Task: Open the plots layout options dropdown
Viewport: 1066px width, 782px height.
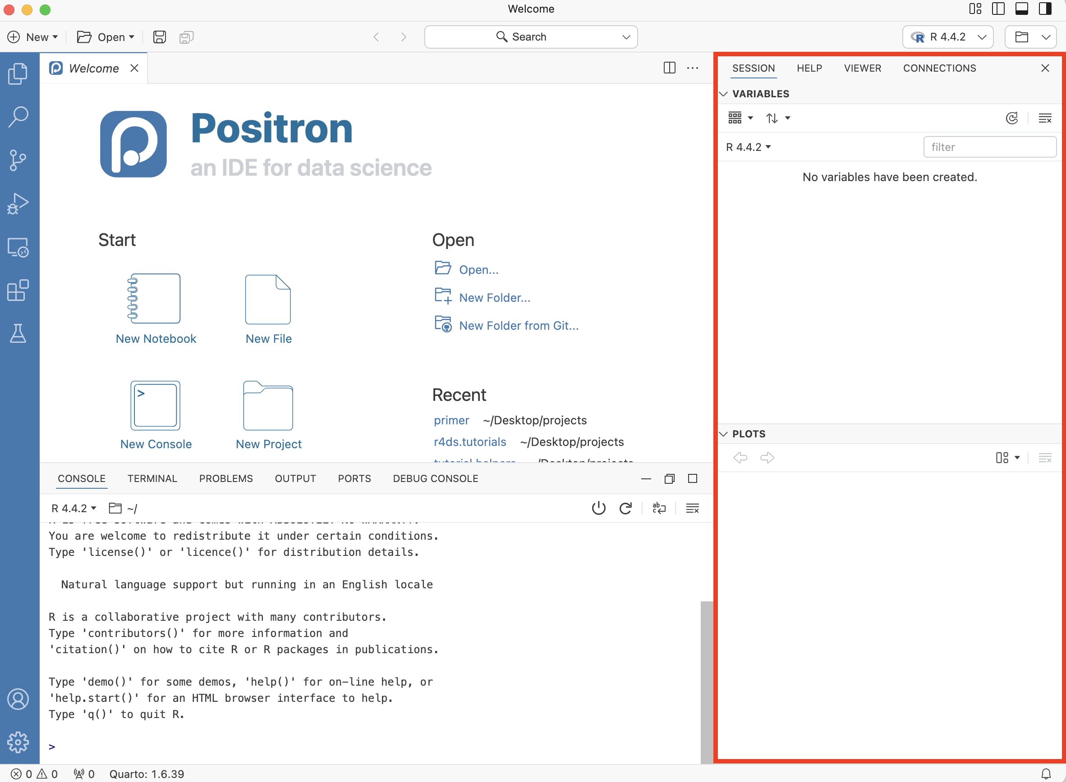Action: [1008, 458]
